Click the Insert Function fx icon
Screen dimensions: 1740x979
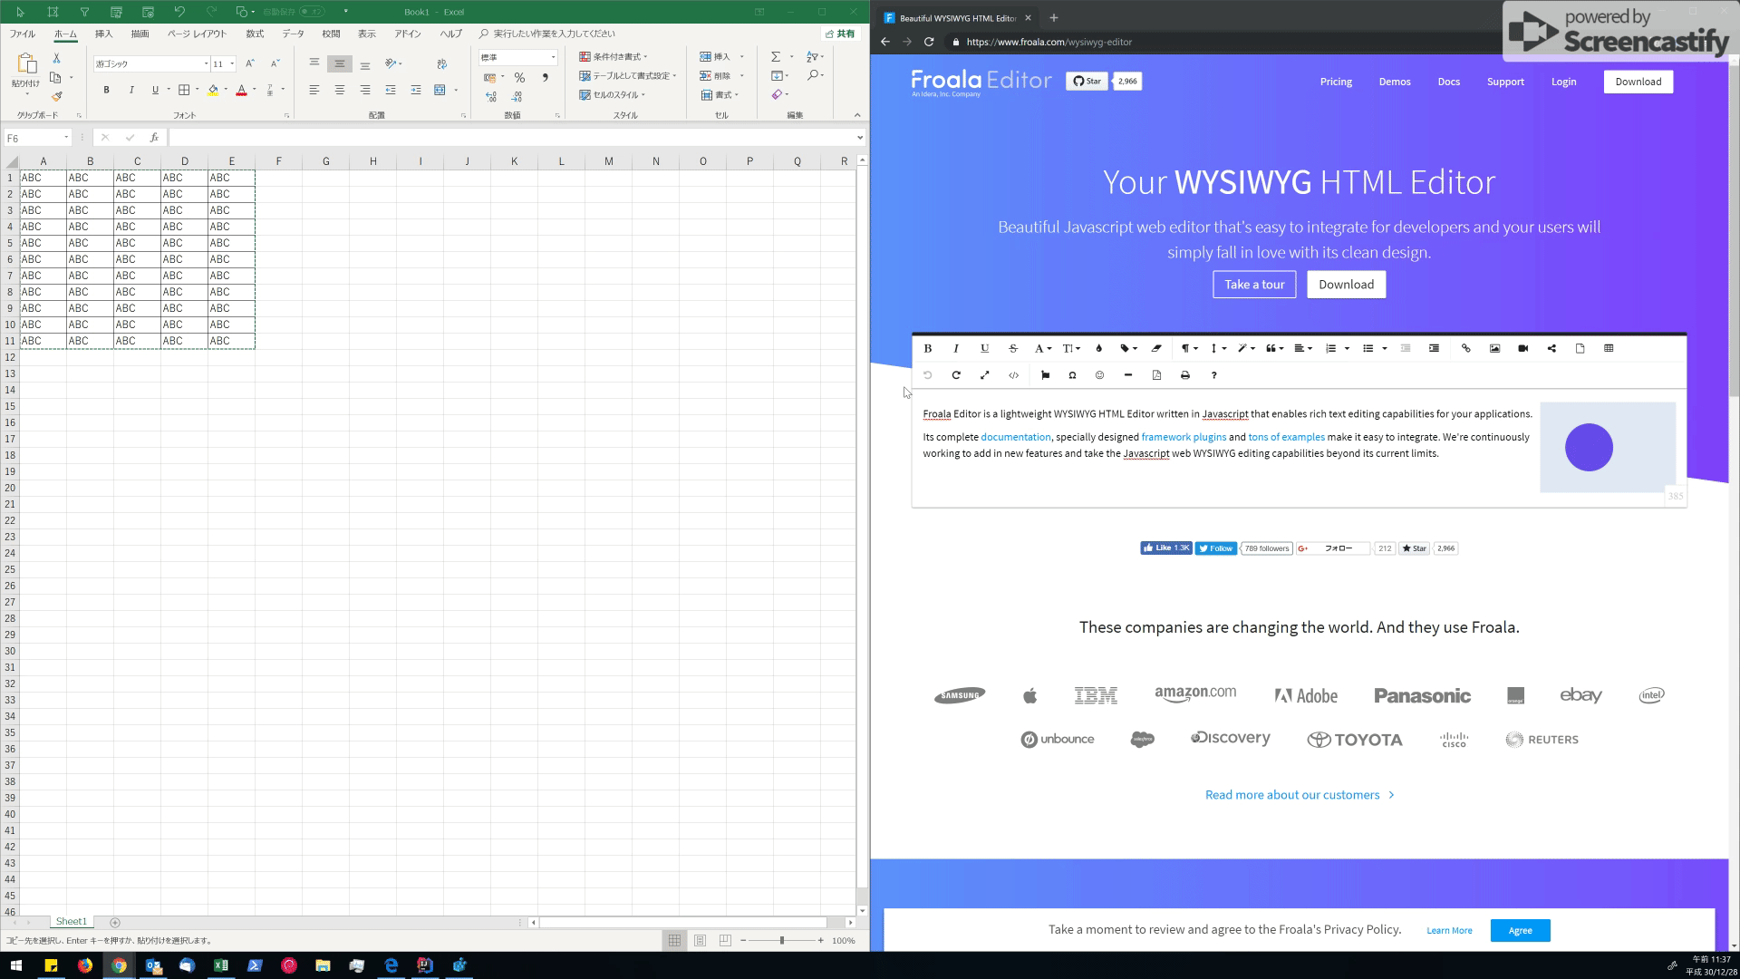154,138
